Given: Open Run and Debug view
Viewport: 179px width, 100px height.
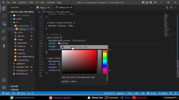Looking at the screenshot, I should [4, 31].
